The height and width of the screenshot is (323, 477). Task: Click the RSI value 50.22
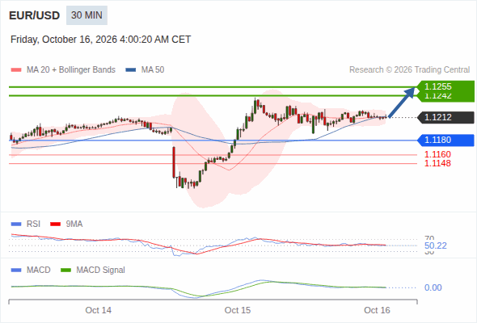436,245
